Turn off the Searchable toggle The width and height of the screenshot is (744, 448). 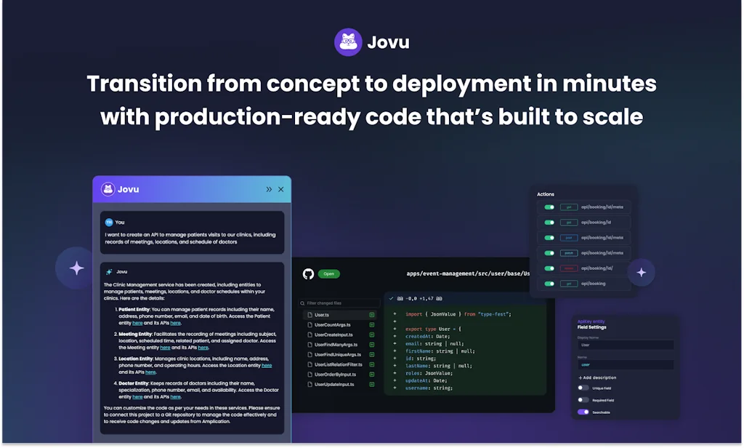583,412
